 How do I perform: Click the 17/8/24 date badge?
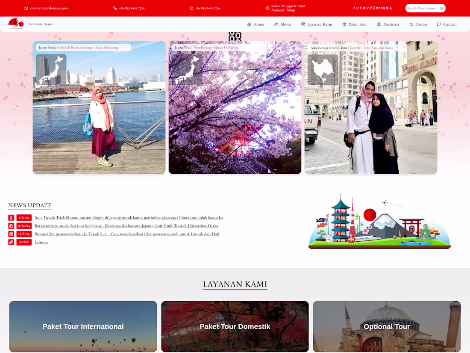click(x=24, y=234)
